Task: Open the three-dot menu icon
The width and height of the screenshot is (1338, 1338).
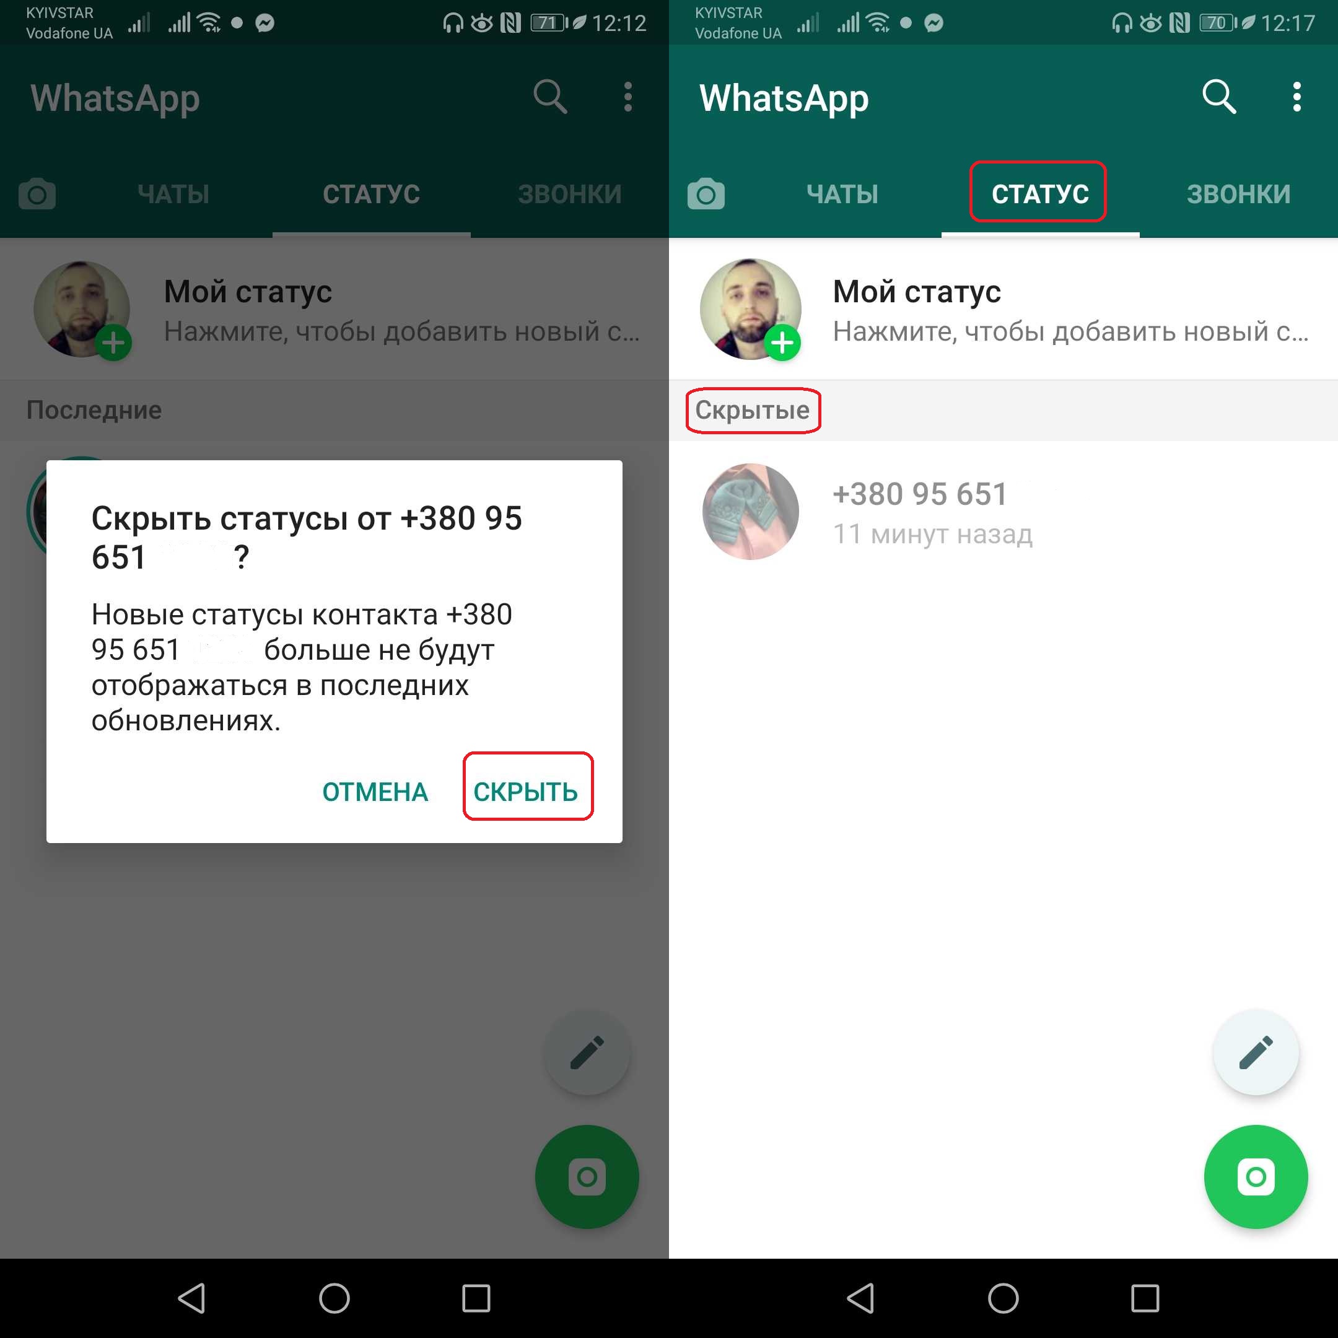Action: pos(1295,97)
